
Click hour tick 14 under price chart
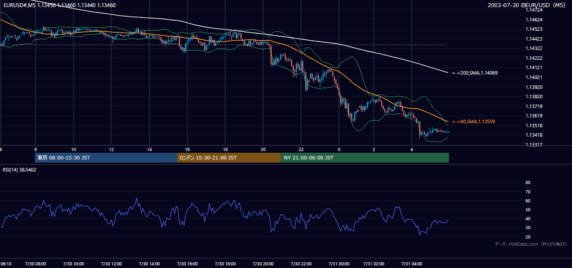point(149,149)
